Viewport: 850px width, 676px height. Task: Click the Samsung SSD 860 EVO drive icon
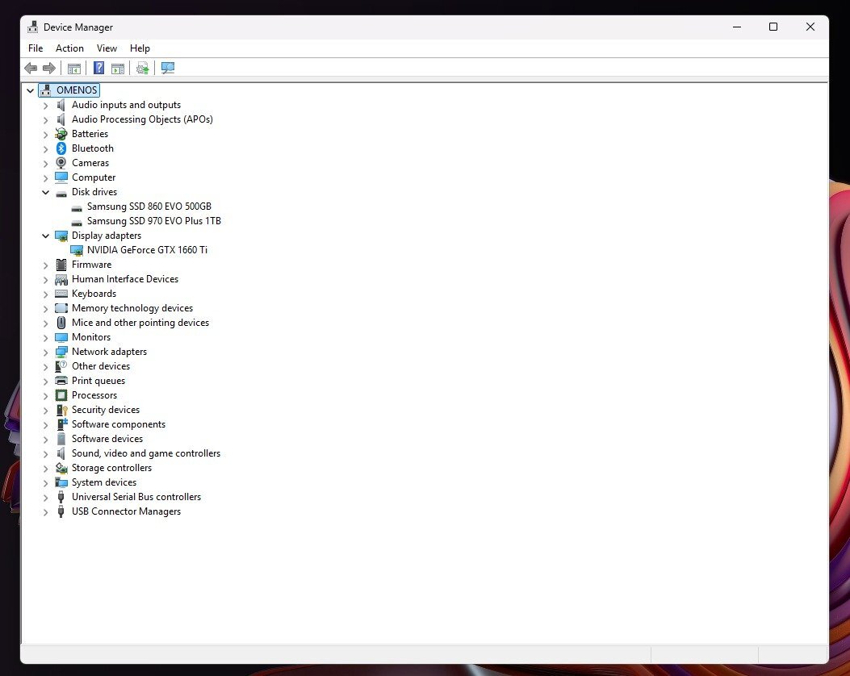coord(77,207)
